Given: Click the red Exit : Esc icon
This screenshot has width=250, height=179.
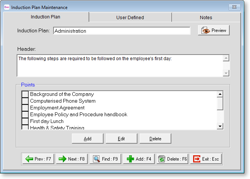Looking at the screenshot, I should click(x=197, y=159).
